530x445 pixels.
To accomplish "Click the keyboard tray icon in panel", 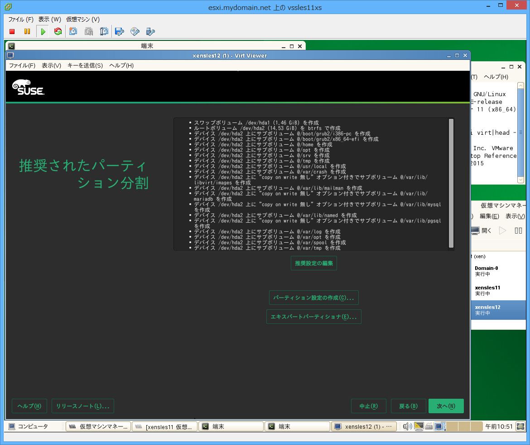I will [x=429, y=426].
